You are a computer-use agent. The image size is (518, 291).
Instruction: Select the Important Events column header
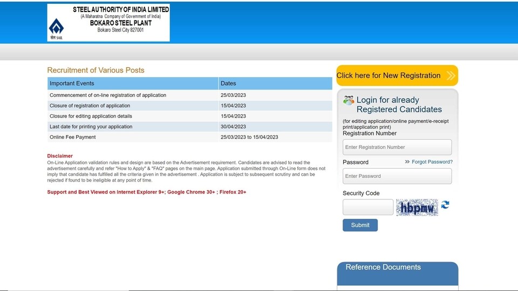coord(133,84)
